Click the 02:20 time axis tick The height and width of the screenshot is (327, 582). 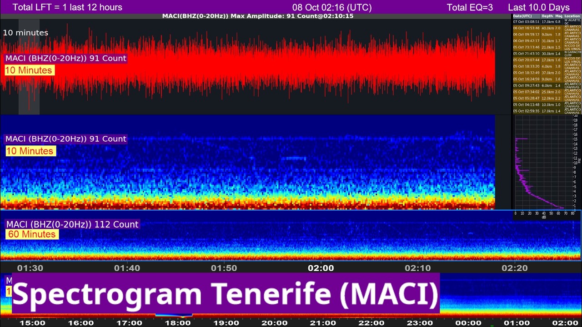(515, 268)
